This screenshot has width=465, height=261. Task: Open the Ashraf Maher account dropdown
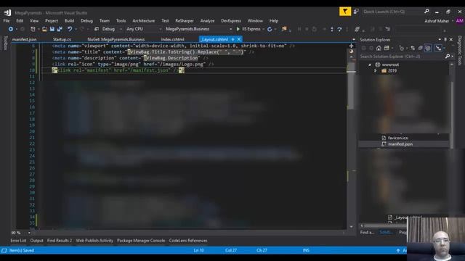point(453,21)
